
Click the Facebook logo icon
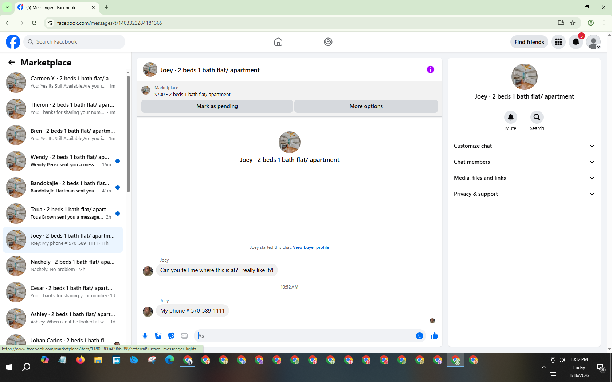[x=13, y=42]
